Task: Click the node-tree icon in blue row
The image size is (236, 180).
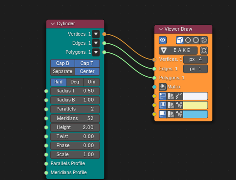Action: (179, 114)
